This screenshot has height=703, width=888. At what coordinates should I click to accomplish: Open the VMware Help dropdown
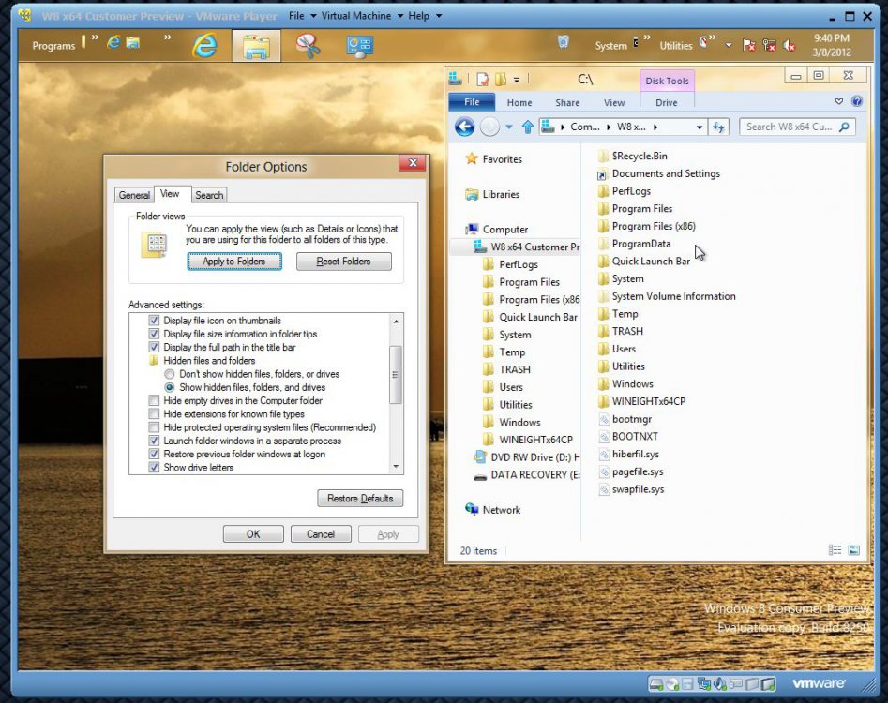(425, 16)
